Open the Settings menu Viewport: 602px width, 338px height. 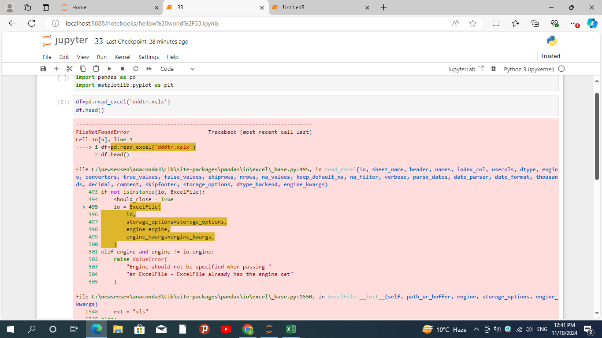pyautogui.click(x=149, y=57)
